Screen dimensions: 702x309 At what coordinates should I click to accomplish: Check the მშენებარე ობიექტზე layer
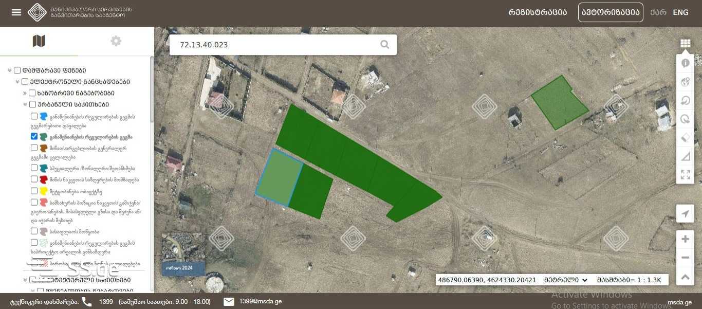(x=34, y=191)
